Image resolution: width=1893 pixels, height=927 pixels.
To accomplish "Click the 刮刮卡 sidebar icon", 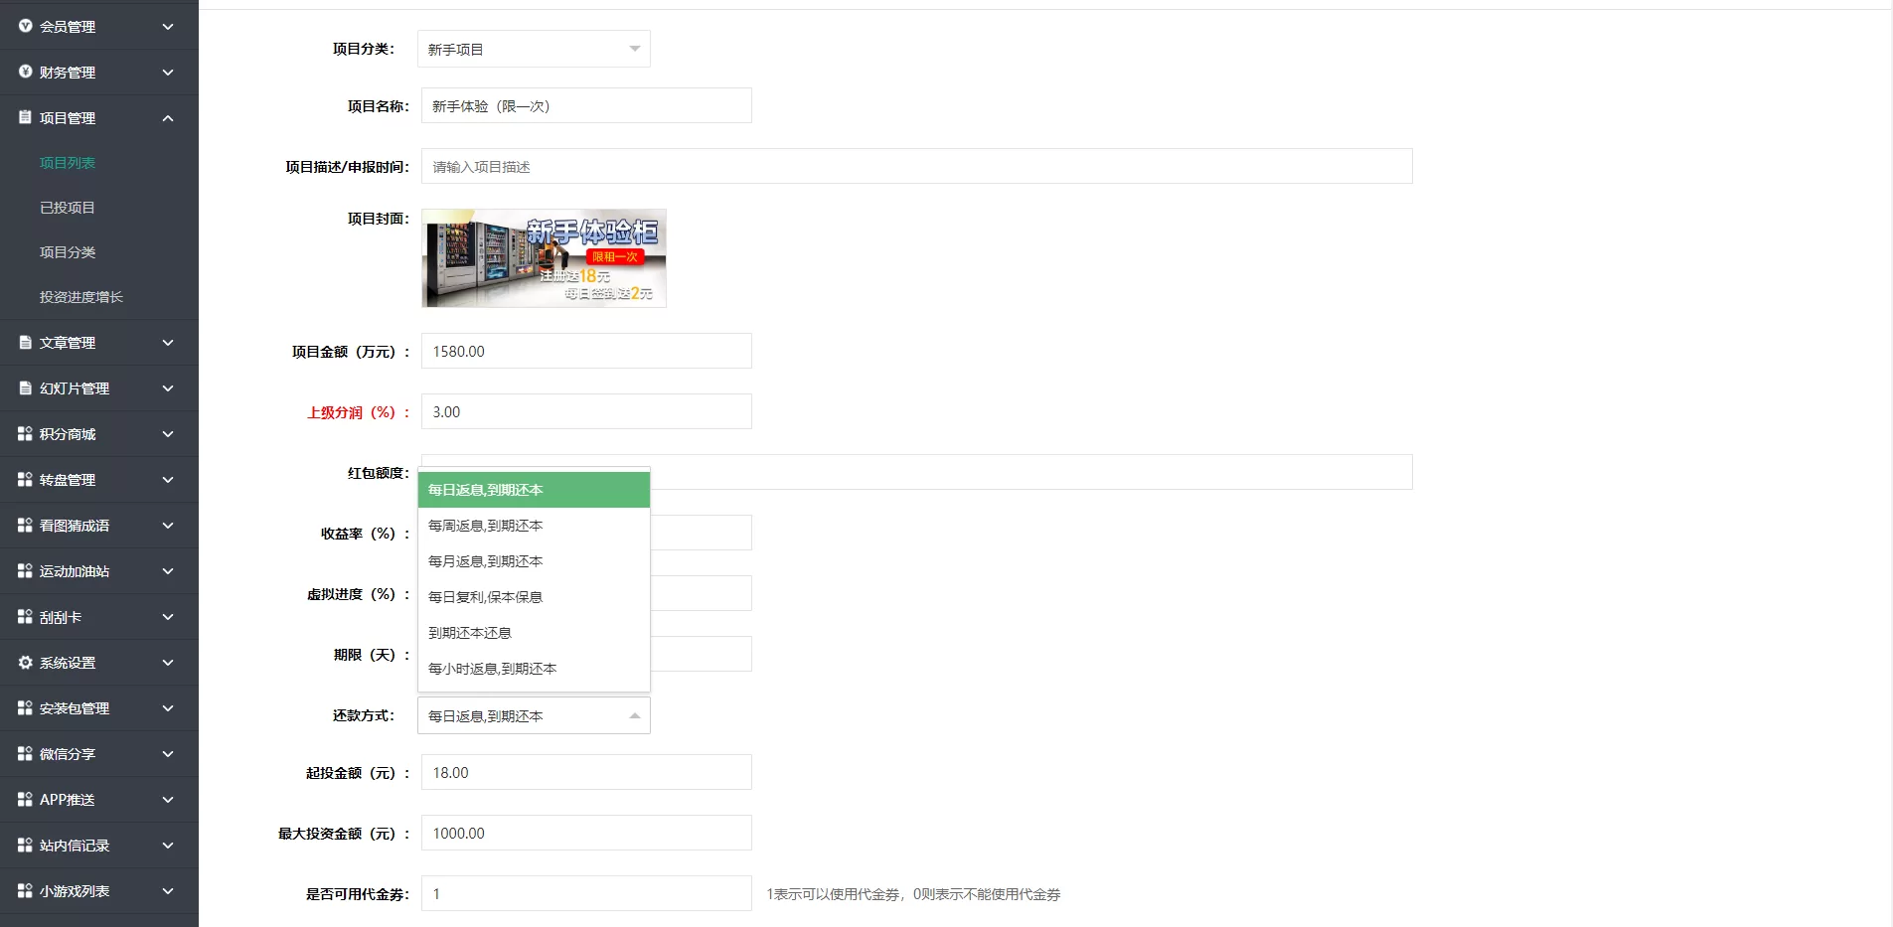I will [x=26, y=617].
